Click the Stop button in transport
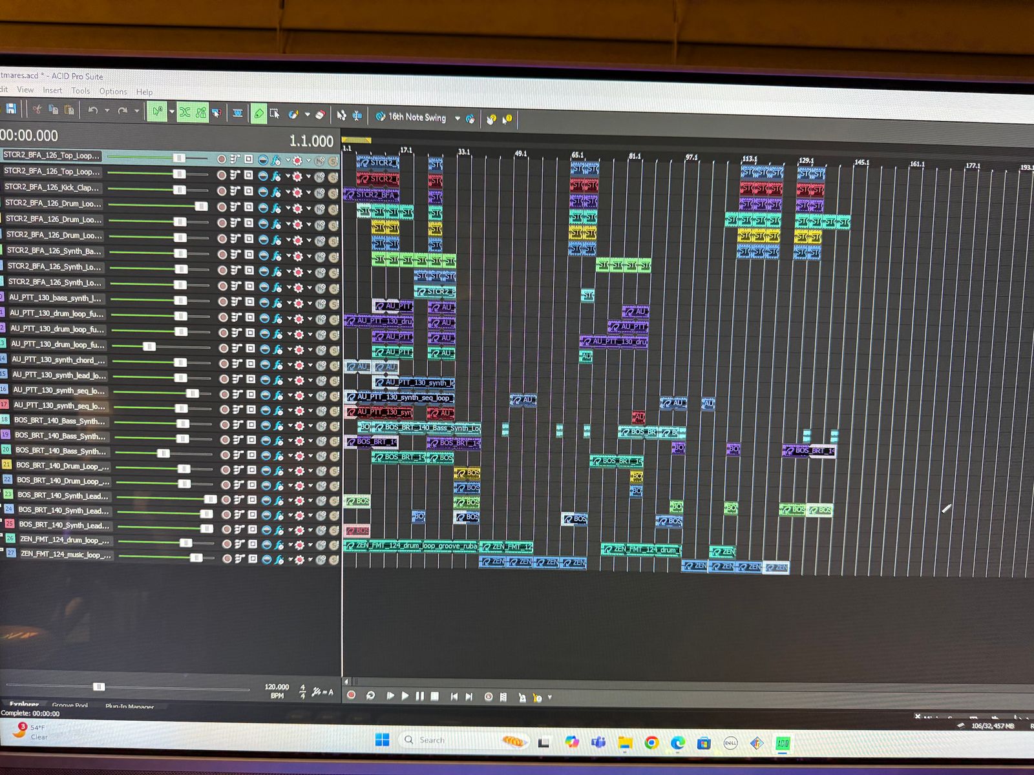Image resolution: width=1034 pixels, height=775 pixels. coord(435,696)
